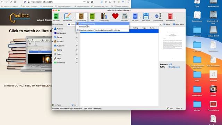This screenshot has height=125, width=222.
Task: Open the Jobs: 0 indicator
Action: 179,109
